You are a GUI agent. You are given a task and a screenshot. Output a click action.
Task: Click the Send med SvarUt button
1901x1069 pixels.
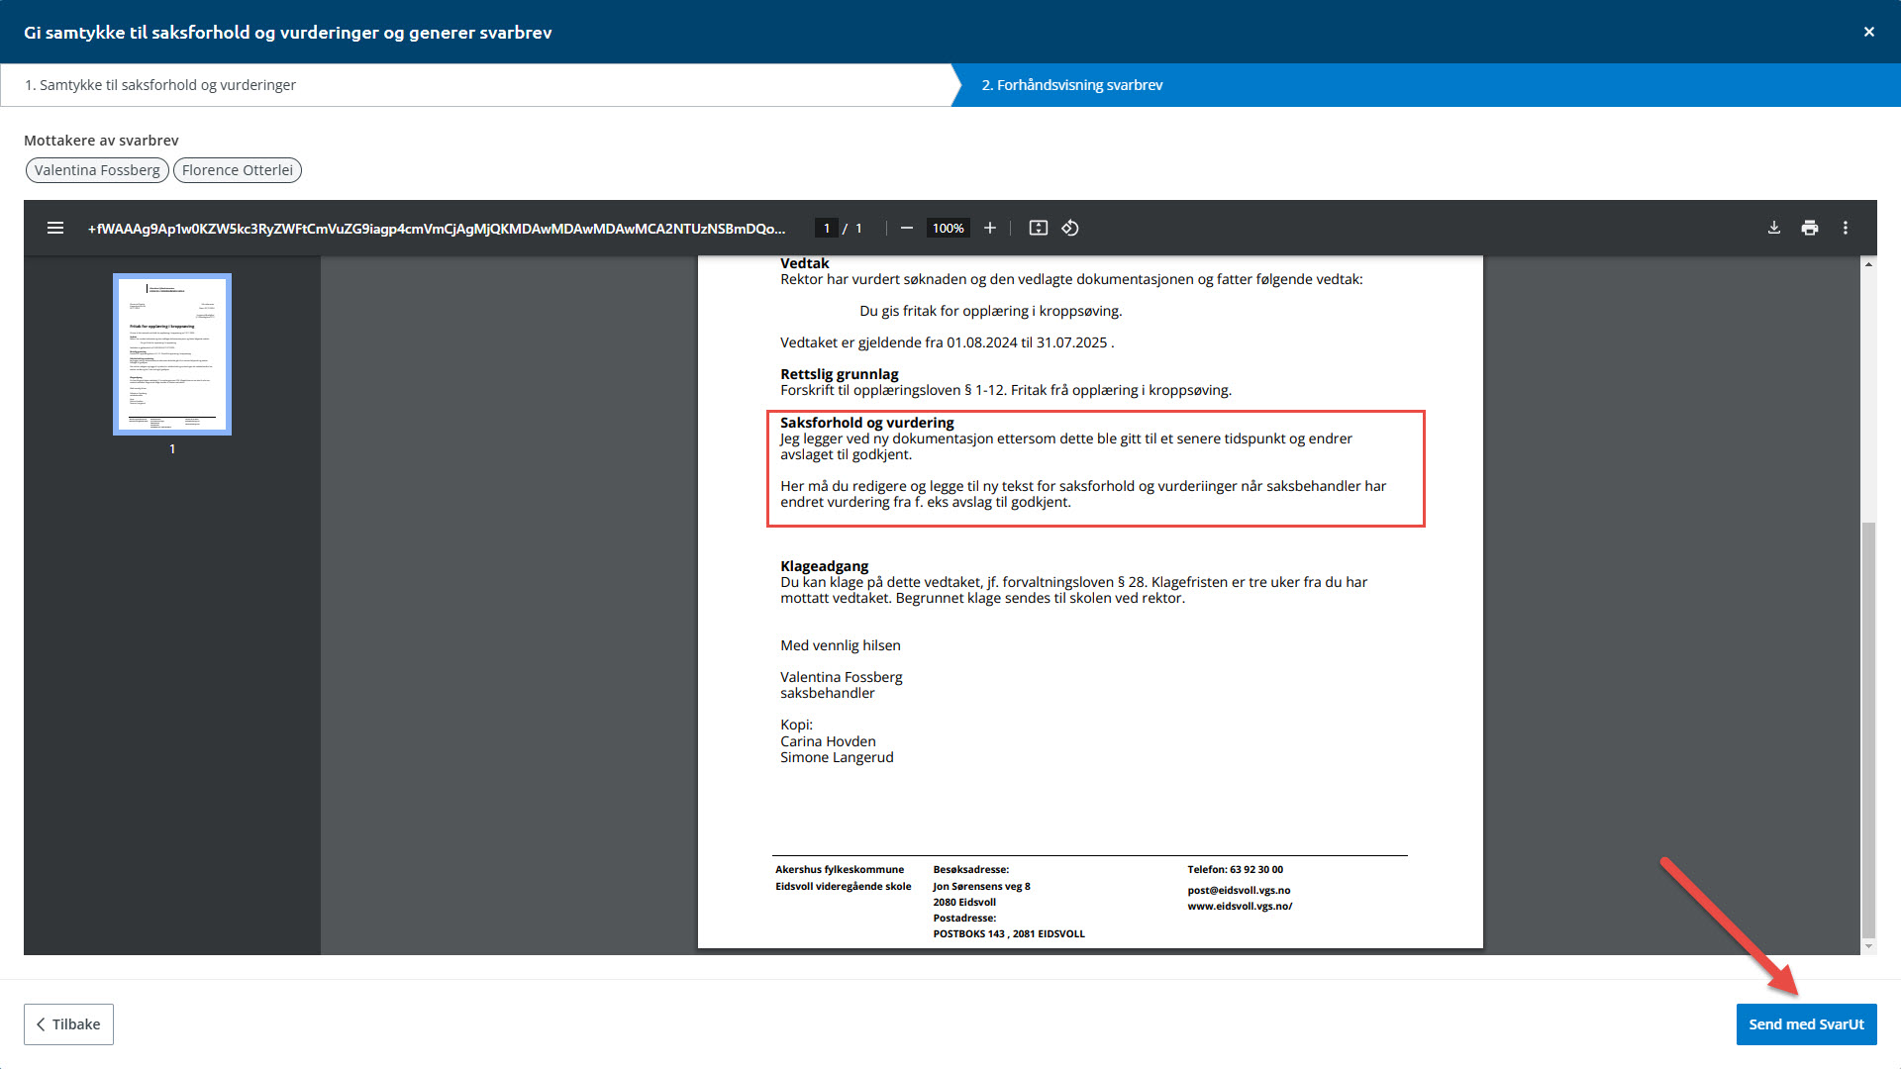coord(1806,1024)
